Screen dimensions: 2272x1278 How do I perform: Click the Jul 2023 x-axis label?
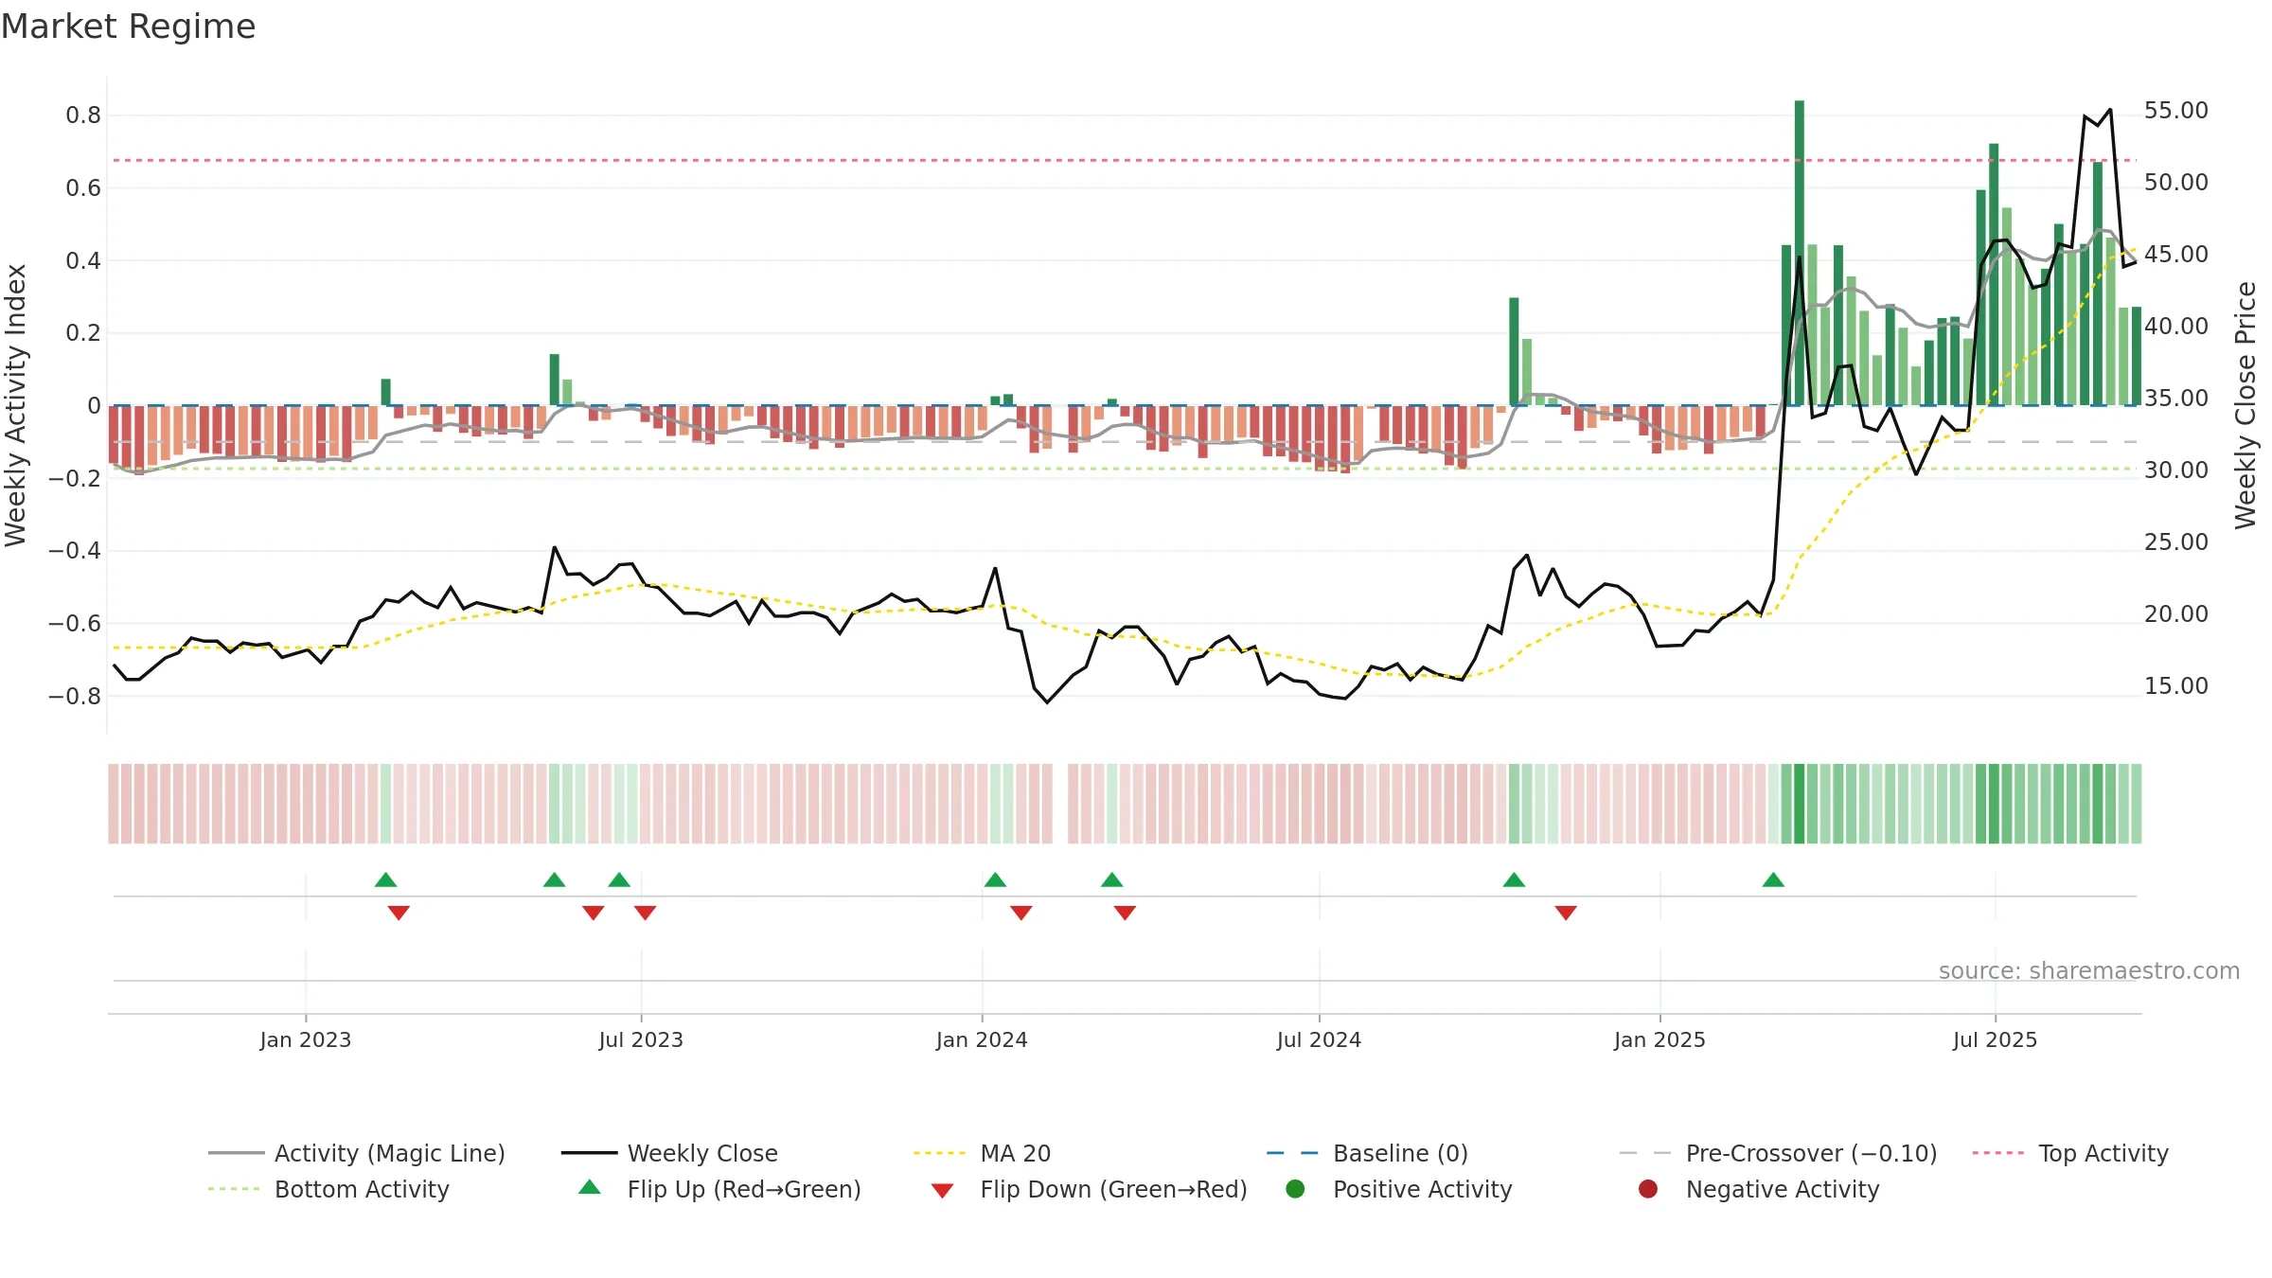point(641,1039)
